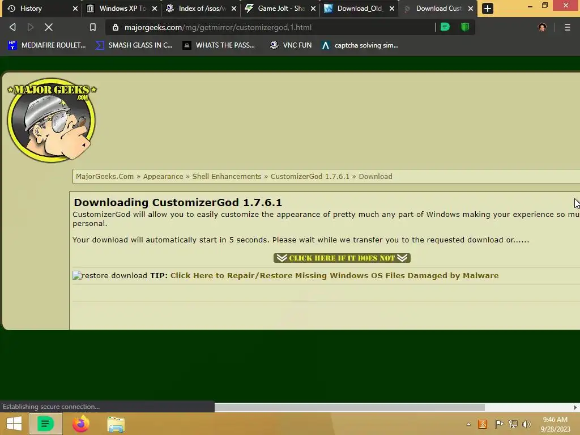The image size is (580, 435).
Task: Click the broken restore download image
Action: tap(77, 276)
